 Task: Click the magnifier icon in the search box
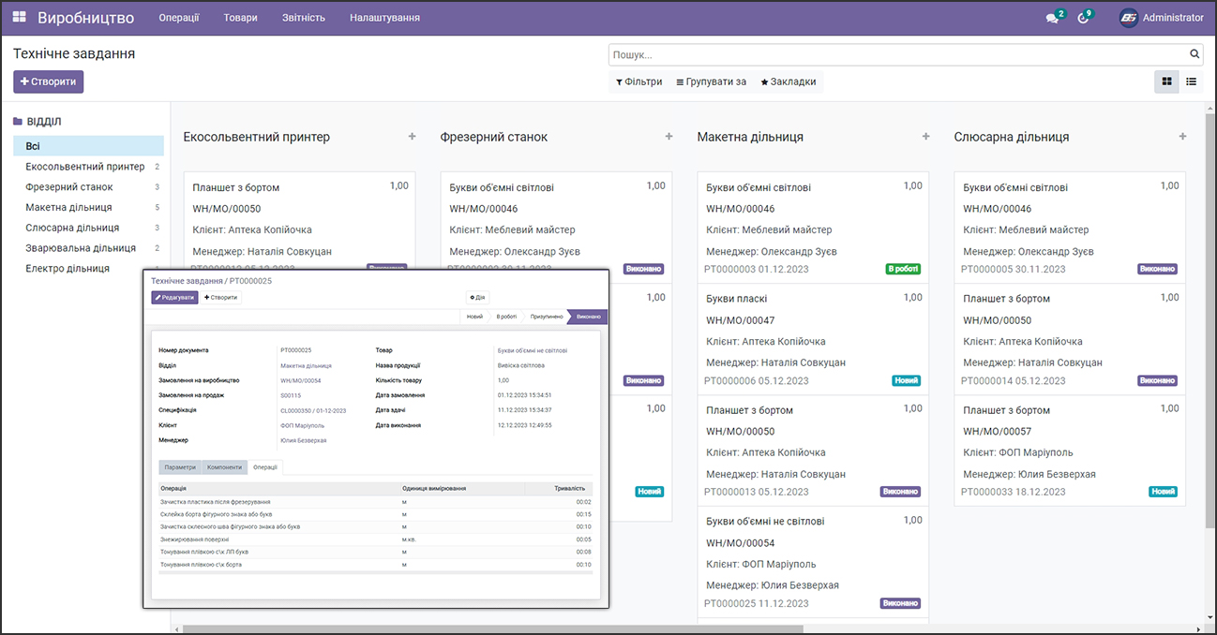click(1194, 54)
